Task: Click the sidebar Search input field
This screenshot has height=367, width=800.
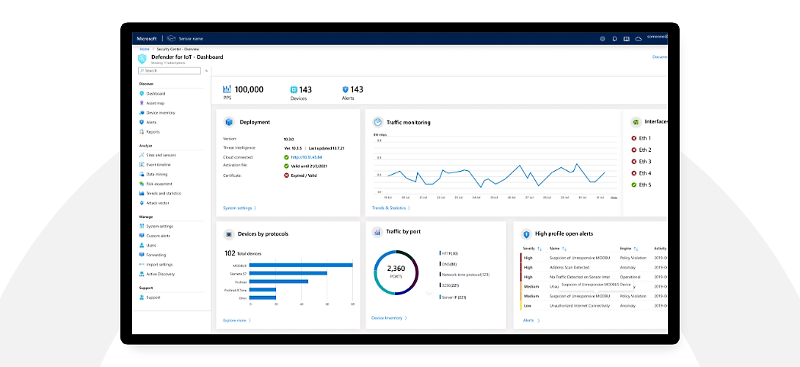Action: coord(170,70)
